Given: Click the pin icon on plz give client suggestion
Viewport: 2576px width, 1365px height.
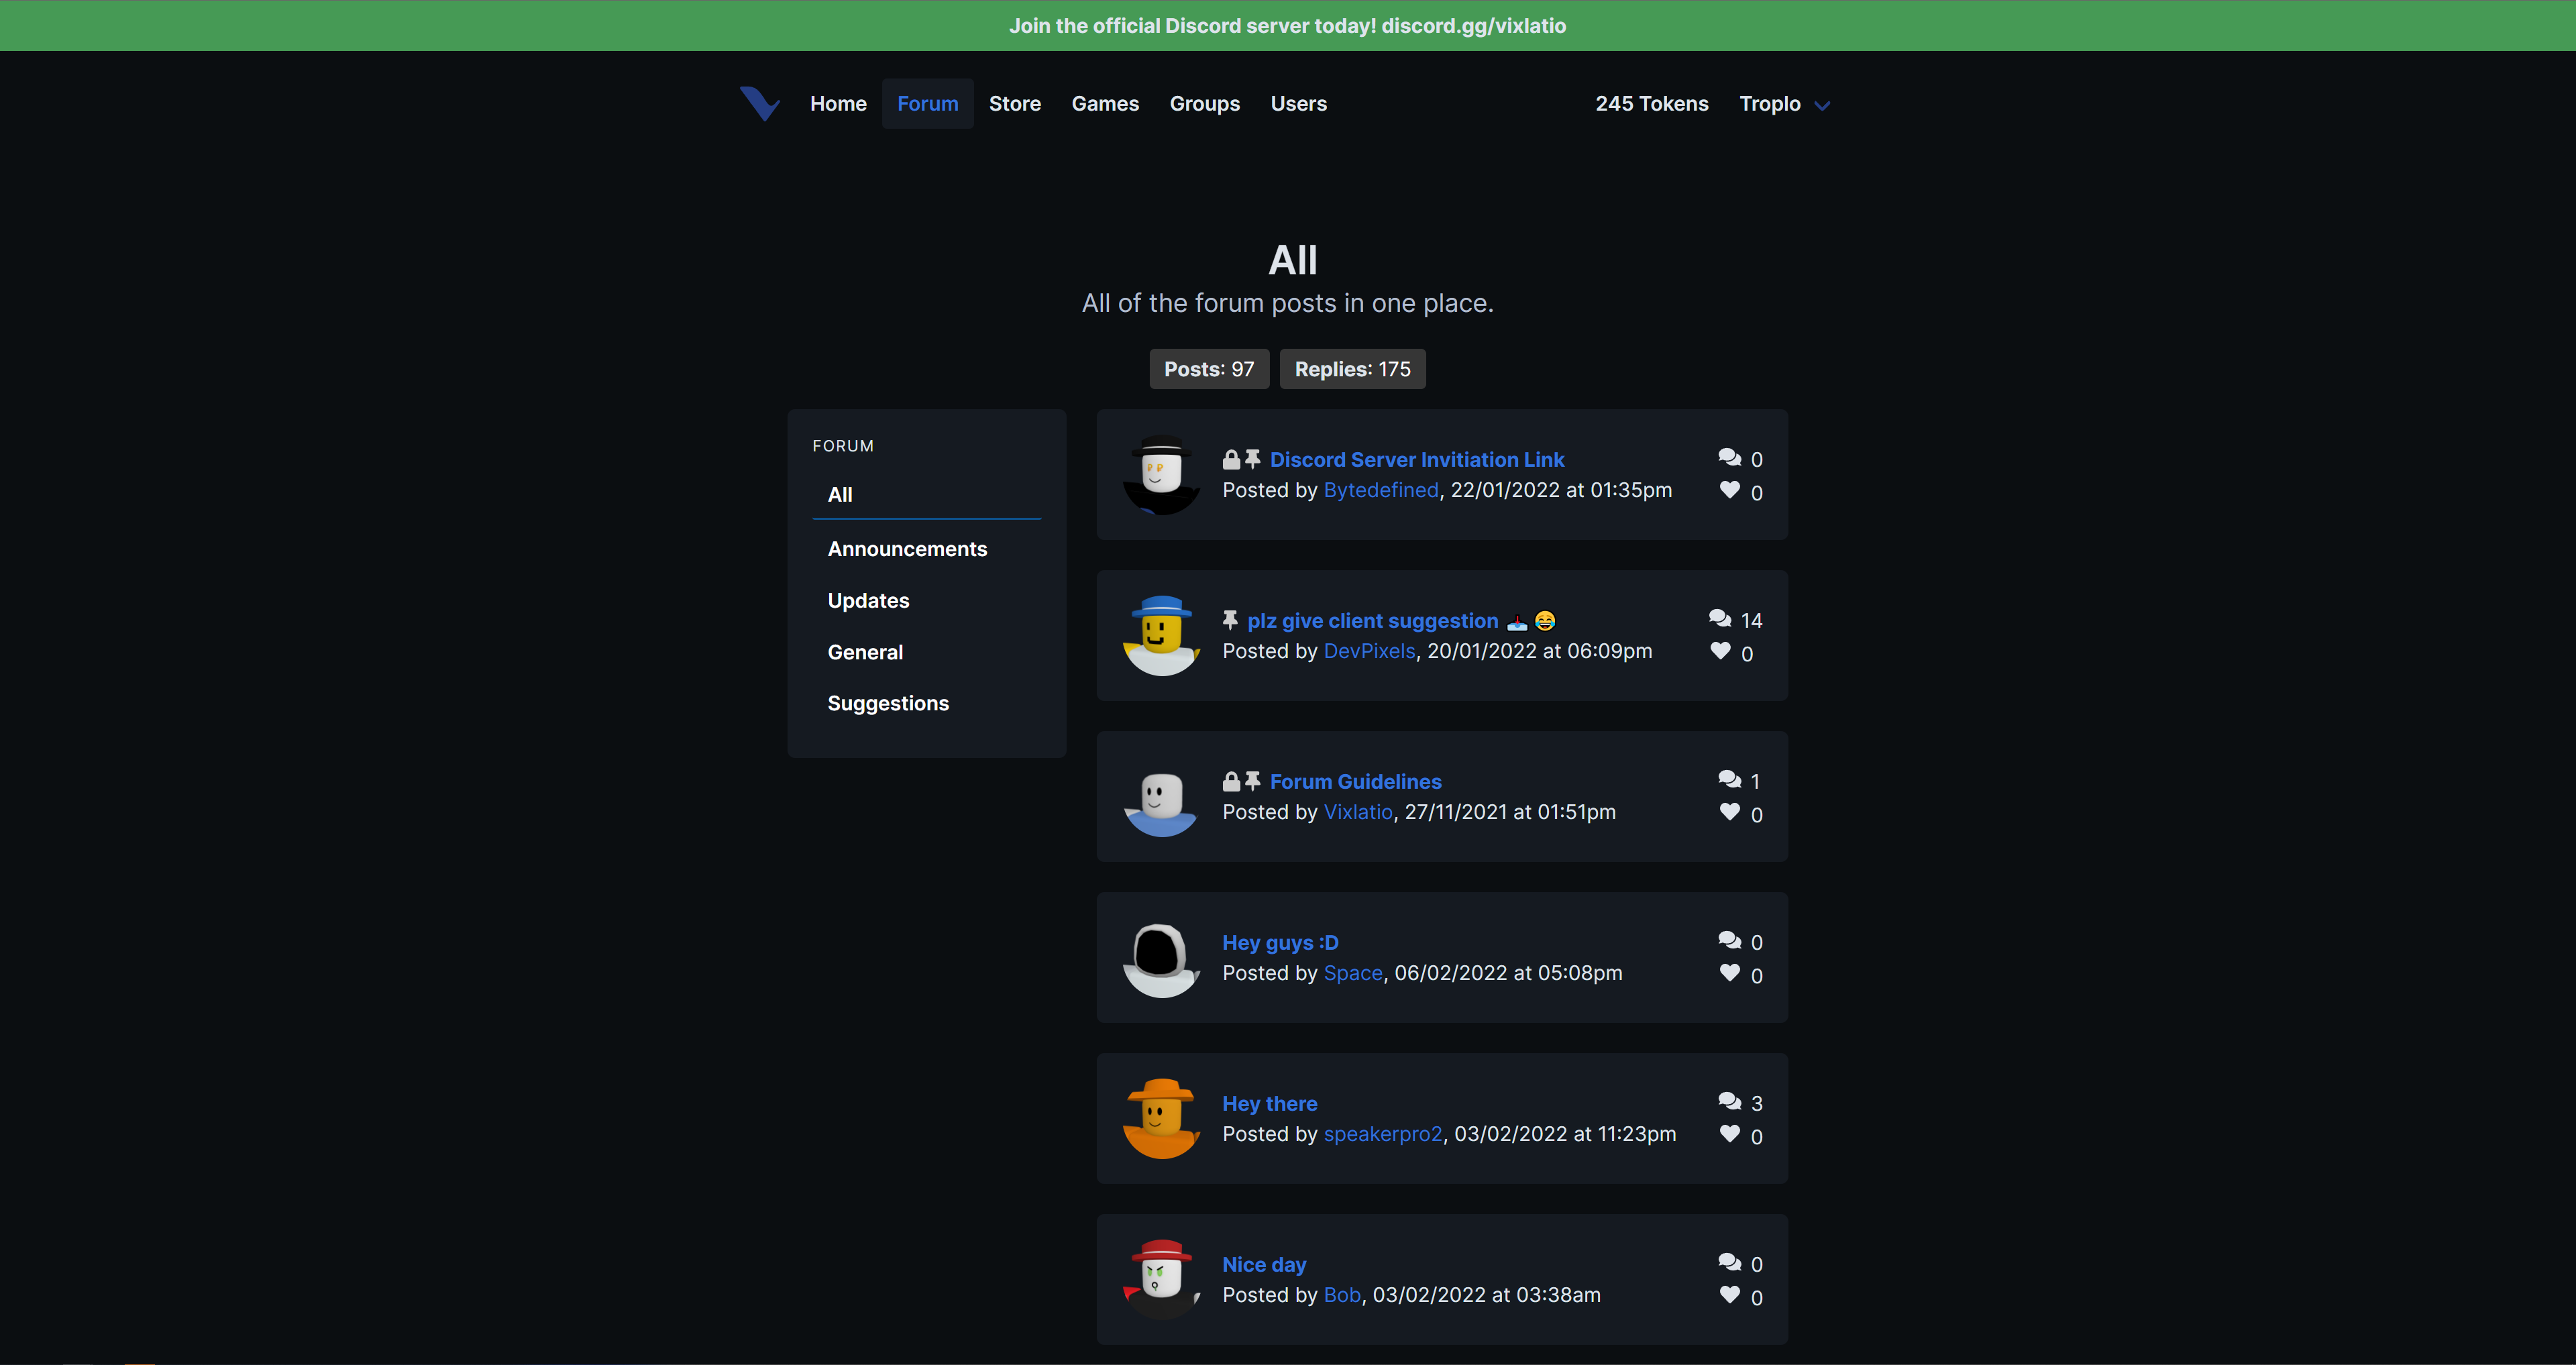Looking at the screenshot, I should click(1230, 620).
